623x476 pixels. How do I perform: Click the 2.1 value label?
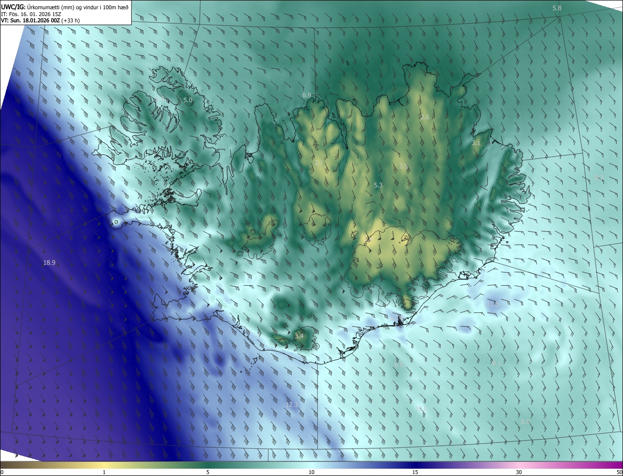click(x=319, y=163)
